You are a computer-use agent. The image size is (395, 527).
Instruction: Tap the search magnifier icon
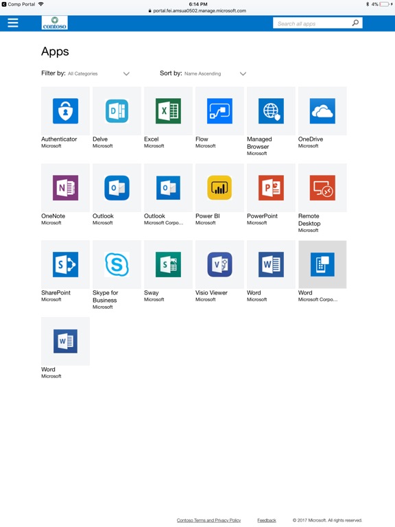(x=355, y=23)
